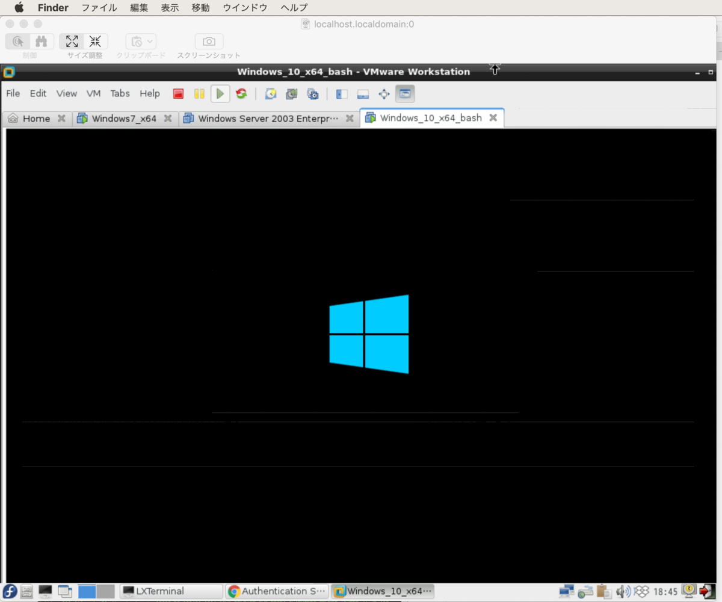Click the network monitors tray icon
Viewport: 722px width, 602px height.
[566, 591]
